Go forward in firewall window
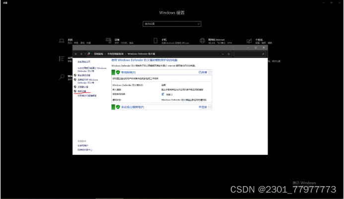Image resolution: width=344 pixels, height=199 pixels. click(81, 54)
